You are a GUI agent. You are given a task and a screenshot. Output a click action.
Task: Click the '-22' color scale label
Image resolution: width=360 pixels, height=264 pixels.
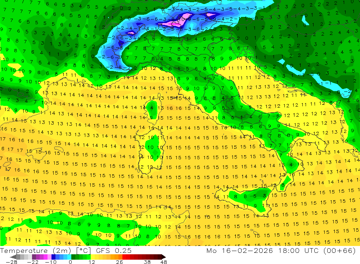33,262
